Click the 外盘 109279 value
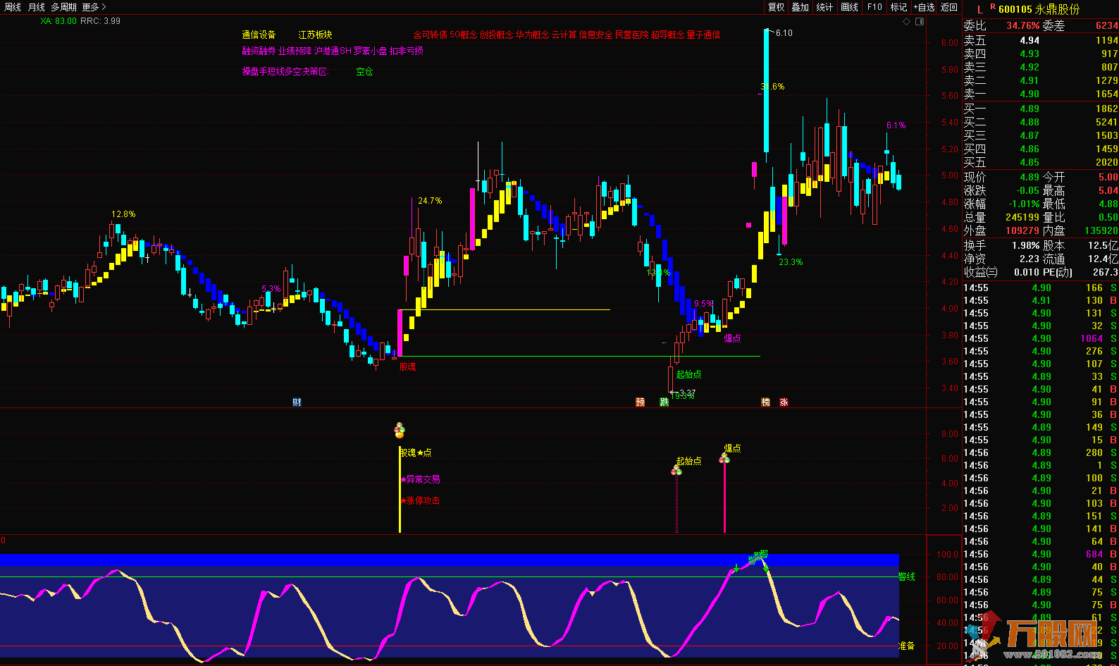The image size is (1119, 666). click(x=1022, y=230)
